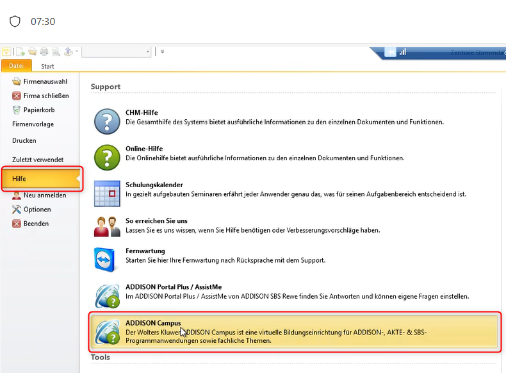Viewport: 506px width, 373px height.
Task: Click the Schulungskalender calendar icon
Action: 107,194
